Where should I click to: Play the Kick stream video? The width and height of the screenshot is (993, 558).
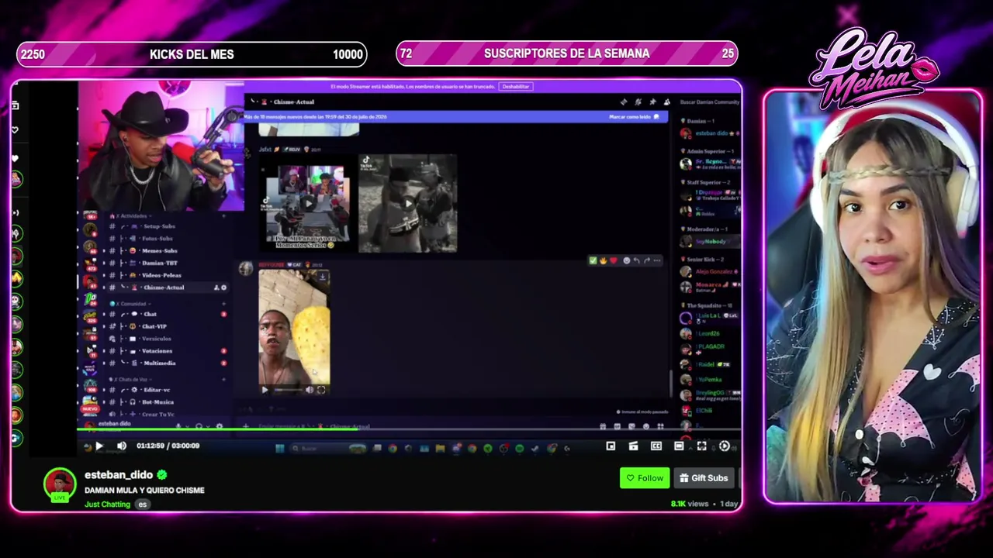pos(99,446)
